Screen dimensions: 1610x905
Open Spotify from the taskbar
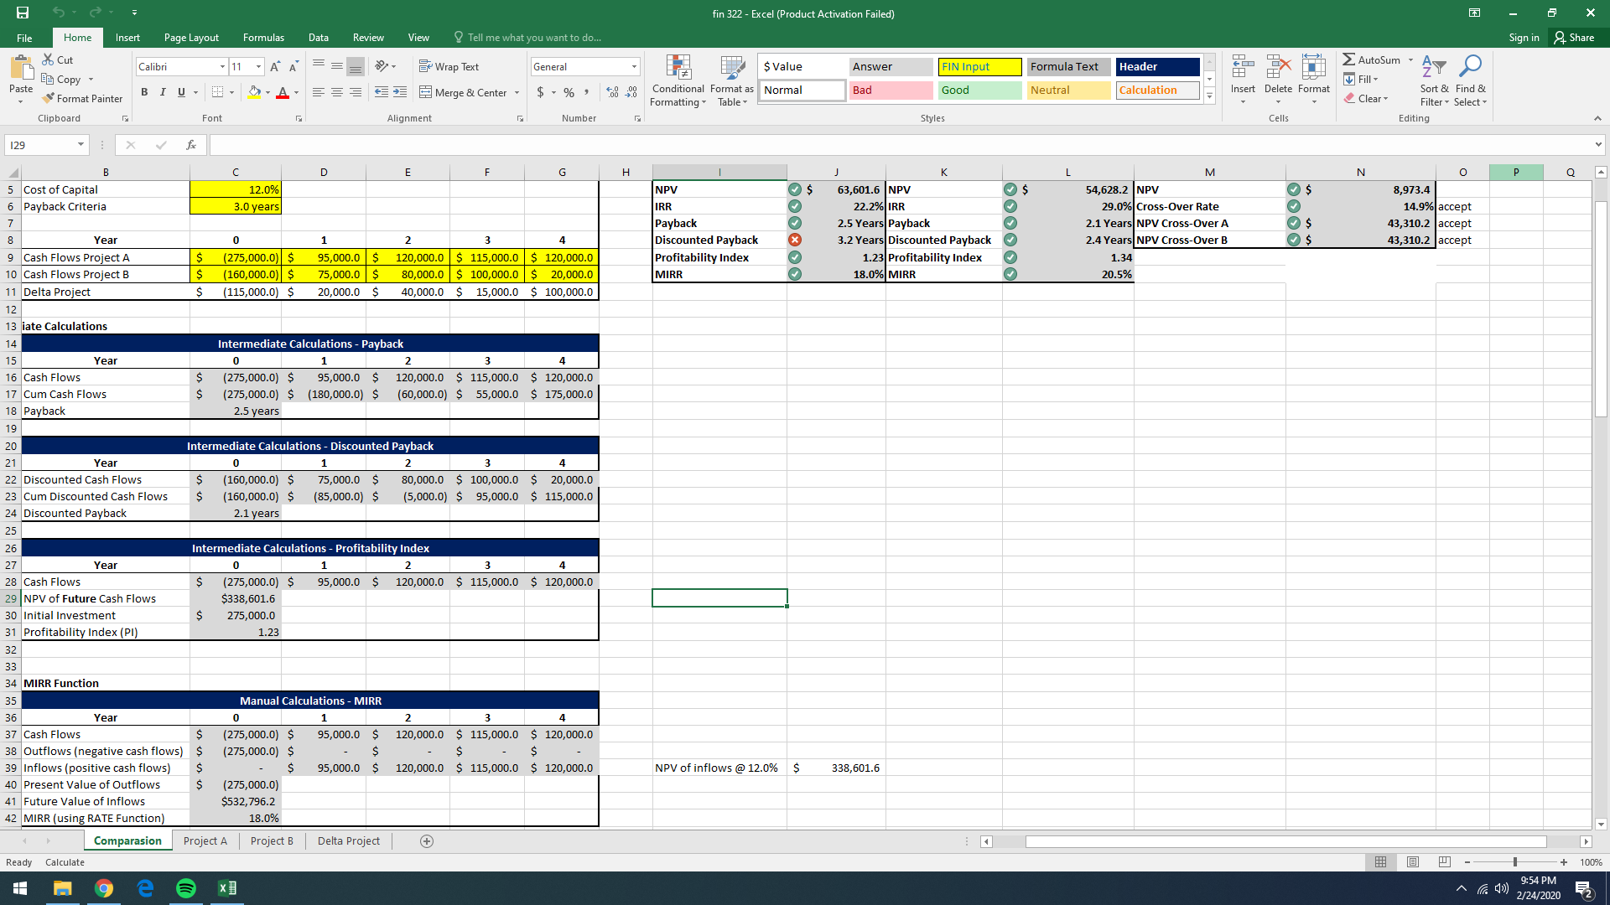[x=186, y=888]
